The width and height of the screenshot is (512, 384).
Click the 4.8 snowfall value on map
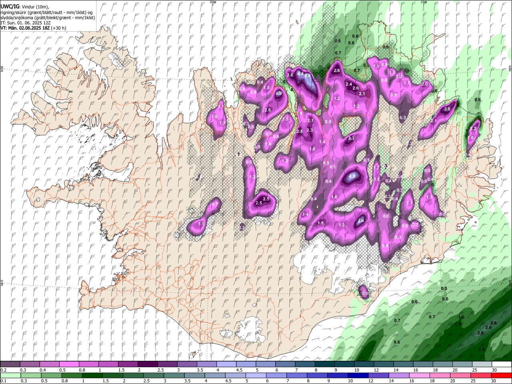click(x=361, y=220)
